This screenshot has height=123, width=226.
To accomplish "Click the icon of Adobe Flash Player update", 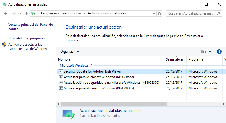I will pyautogui.click(x=61, y=71).
